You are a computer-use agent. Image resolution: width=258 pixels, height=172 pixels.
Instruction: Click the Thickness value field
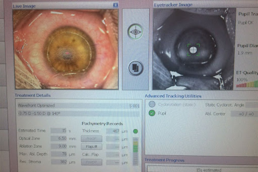tap(113, 131)
